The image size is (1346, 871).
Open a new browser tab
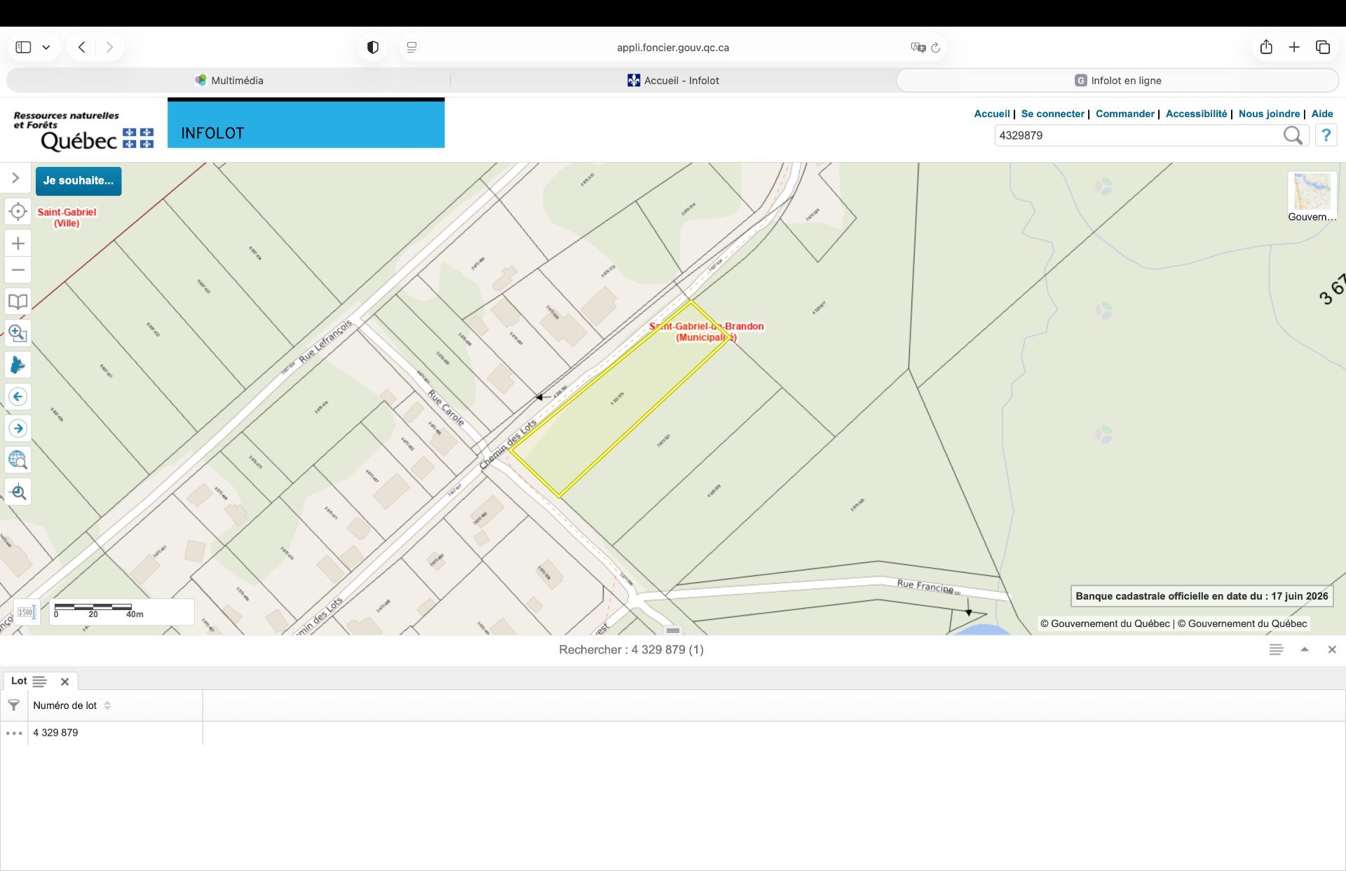click(x=1294, y=47)
